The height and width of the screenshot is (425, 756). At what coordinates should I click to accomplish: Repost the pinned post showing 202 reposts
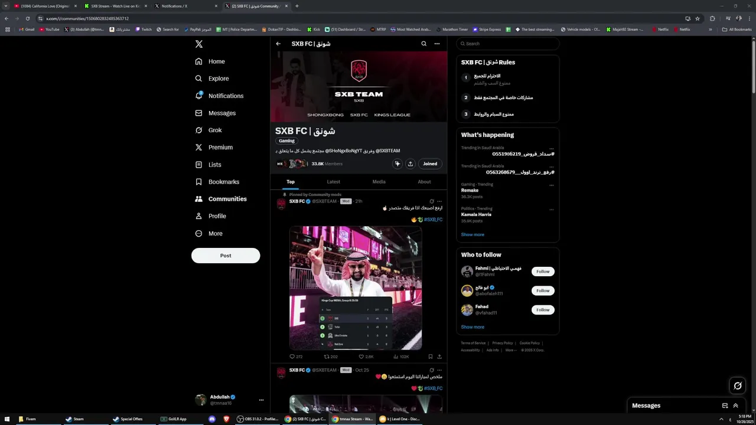[x=331, y=357]
